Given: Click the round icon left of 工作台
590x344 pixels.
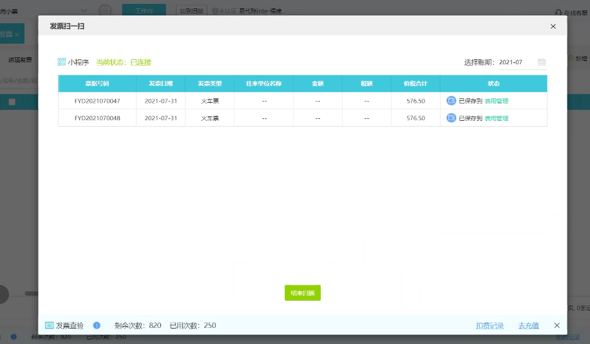Looking at the screenshot, I should [105, 10].
